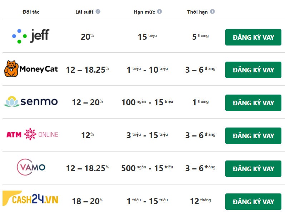285x216 pixels.
Task: Click the info icon beside Hạn mức
Action: point(159,11)
